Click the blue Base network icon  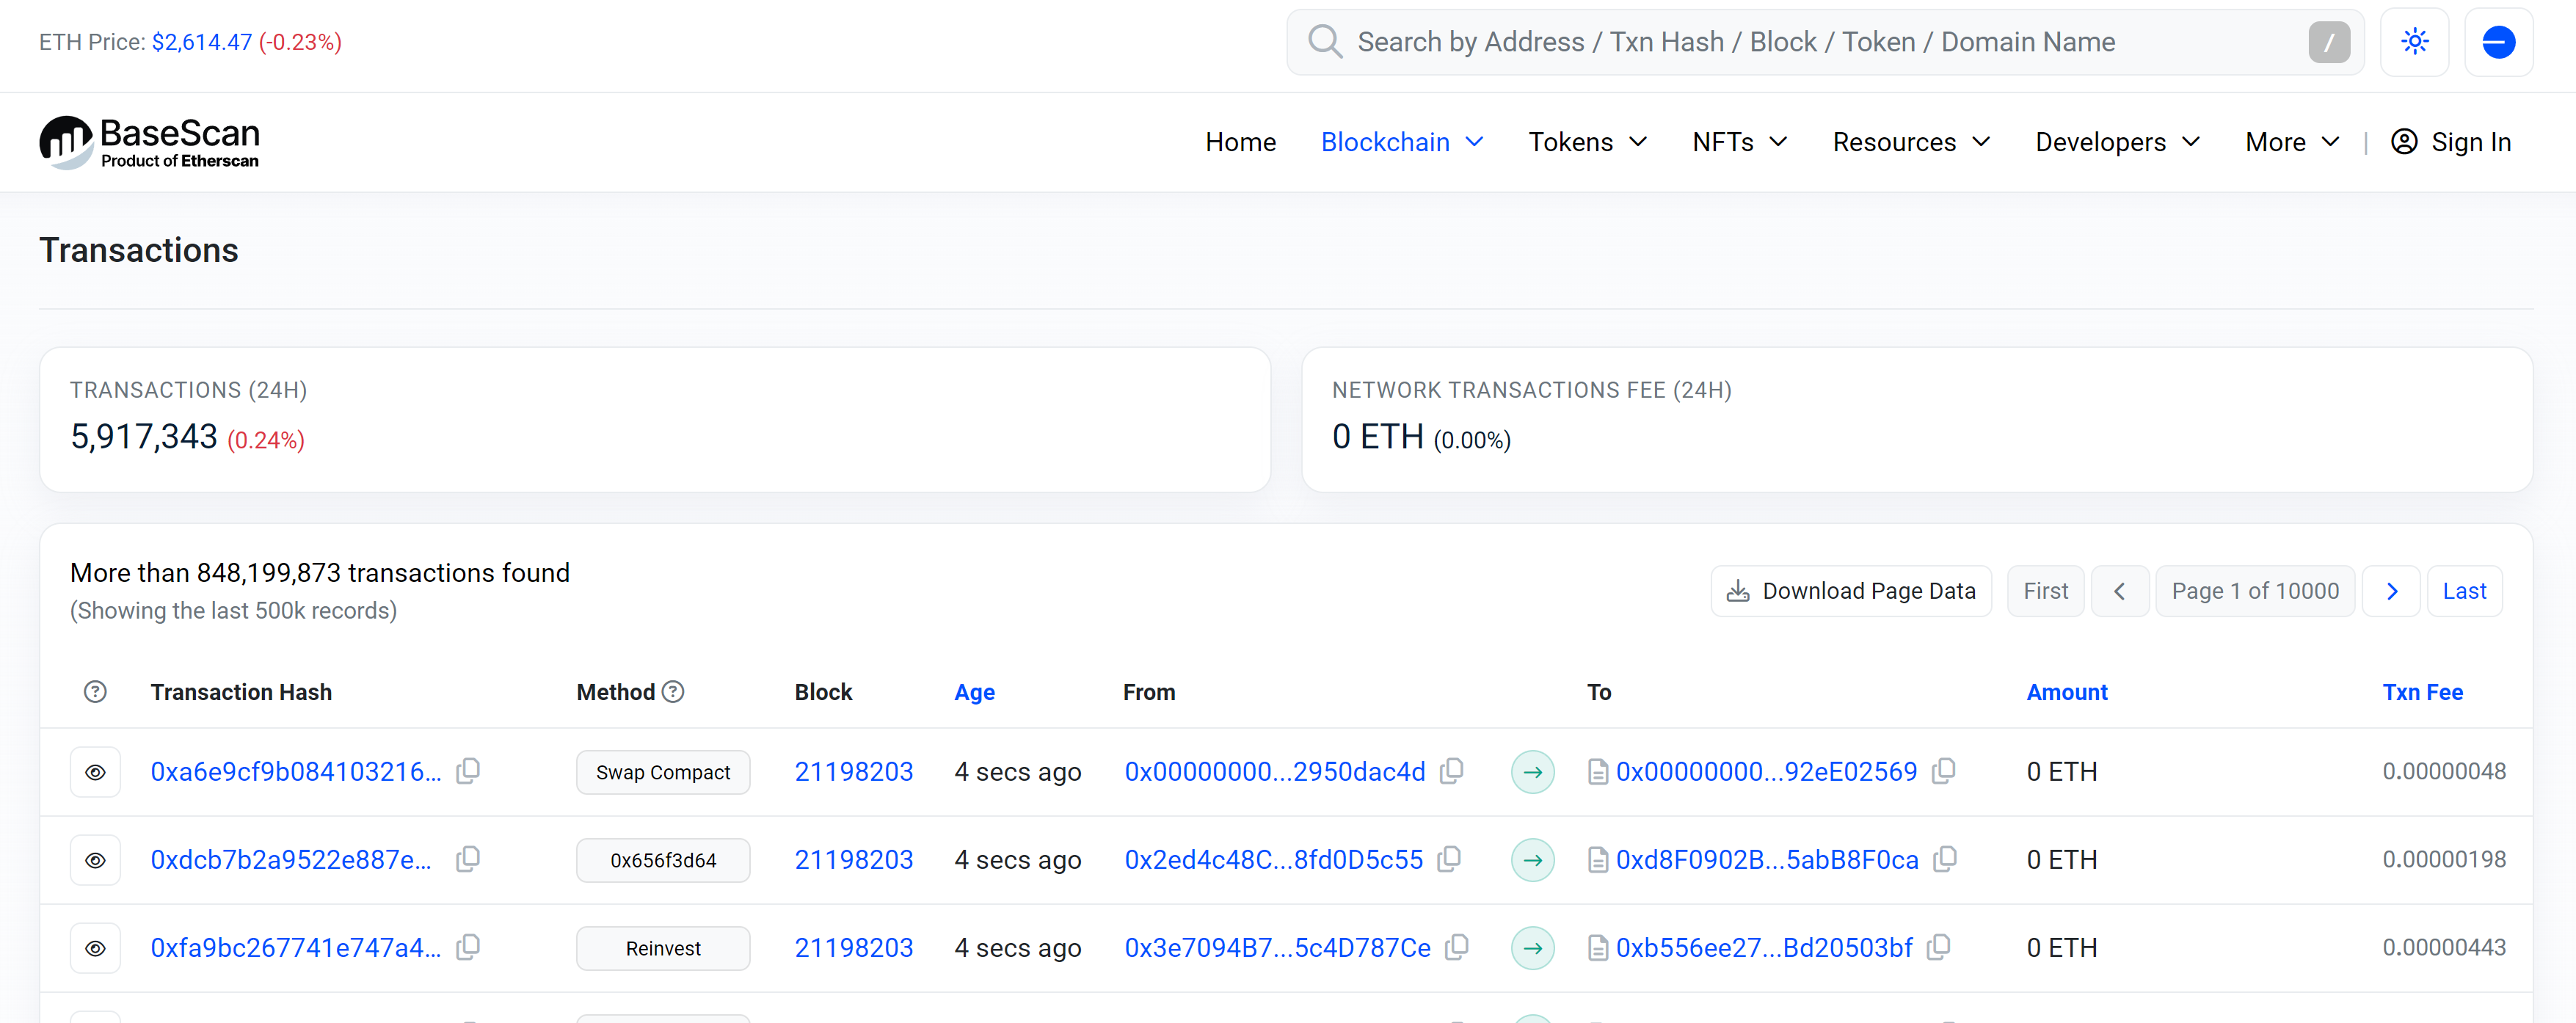pos(2498,42)
